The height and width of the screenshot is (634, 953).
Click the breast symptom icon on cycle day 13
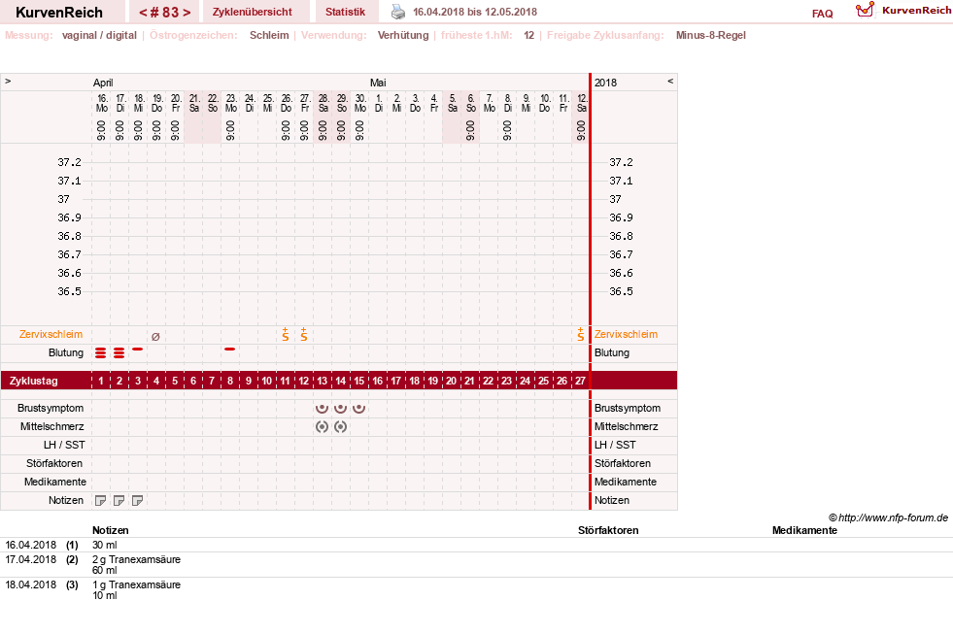(323, 408)
